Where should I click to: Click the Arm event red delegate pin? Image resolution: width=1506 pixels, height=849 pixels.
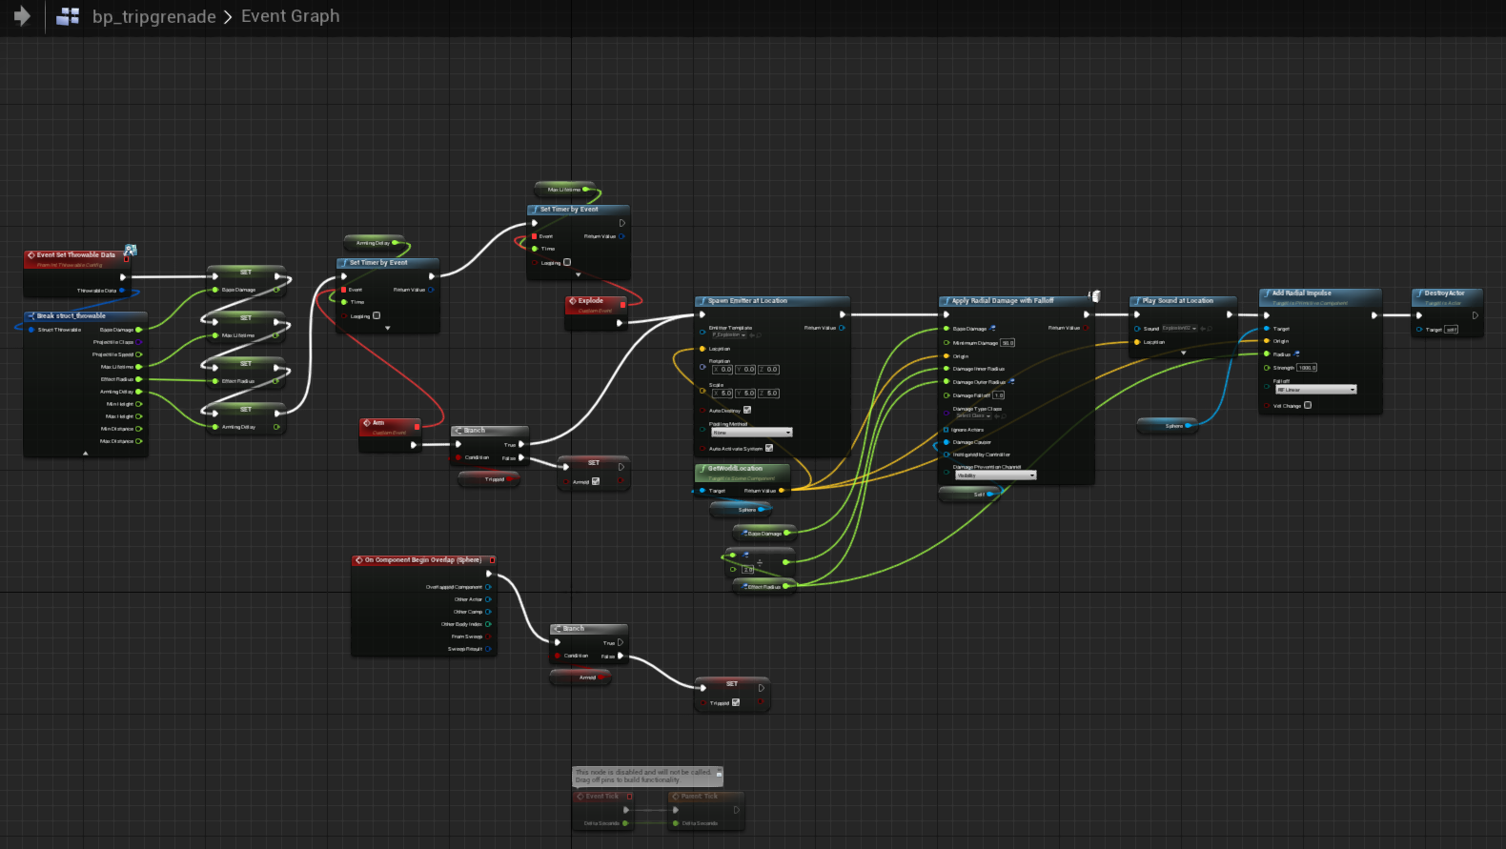click(x=417, y=427)
